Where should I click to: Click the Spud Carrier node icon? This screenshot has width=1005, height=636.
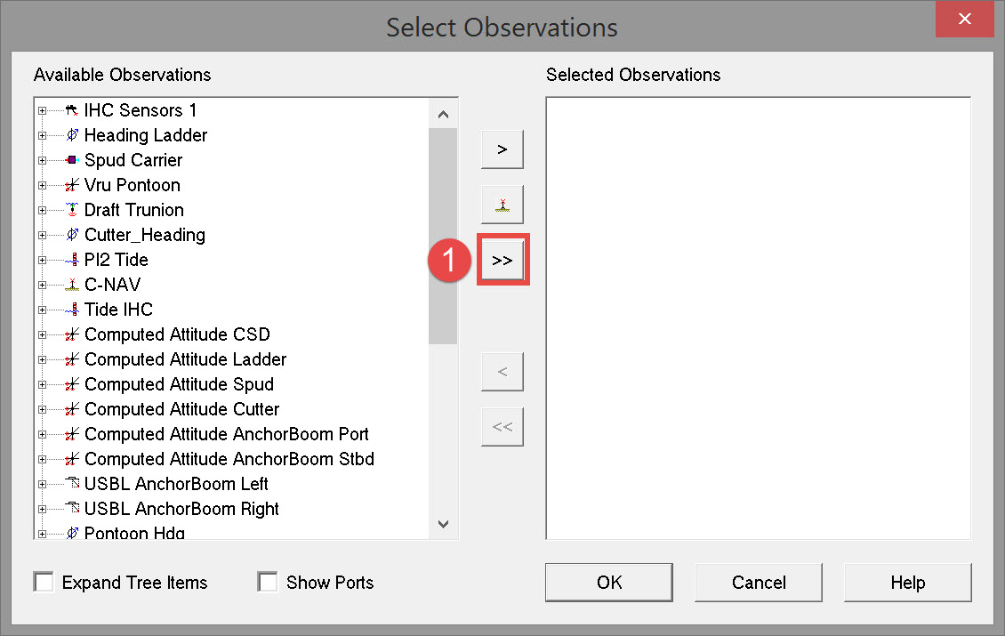coord(72,160)
